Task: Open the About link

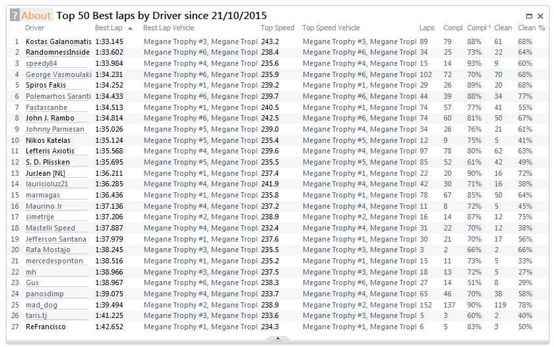Action: 36,16
